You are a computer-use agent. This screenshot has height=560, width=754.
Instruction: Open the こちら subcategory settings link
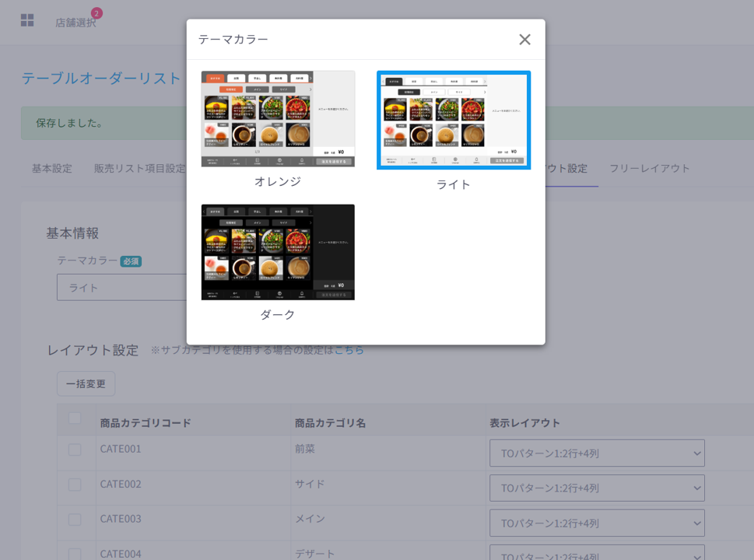[x=349, y=350]
